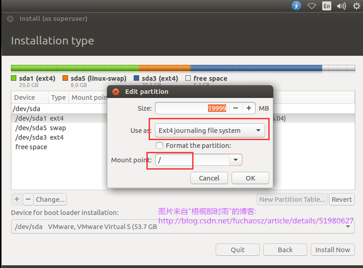Viewport: 363px width, 268px height.
Task: Open the system power gear menu
Action: point(356,6)
